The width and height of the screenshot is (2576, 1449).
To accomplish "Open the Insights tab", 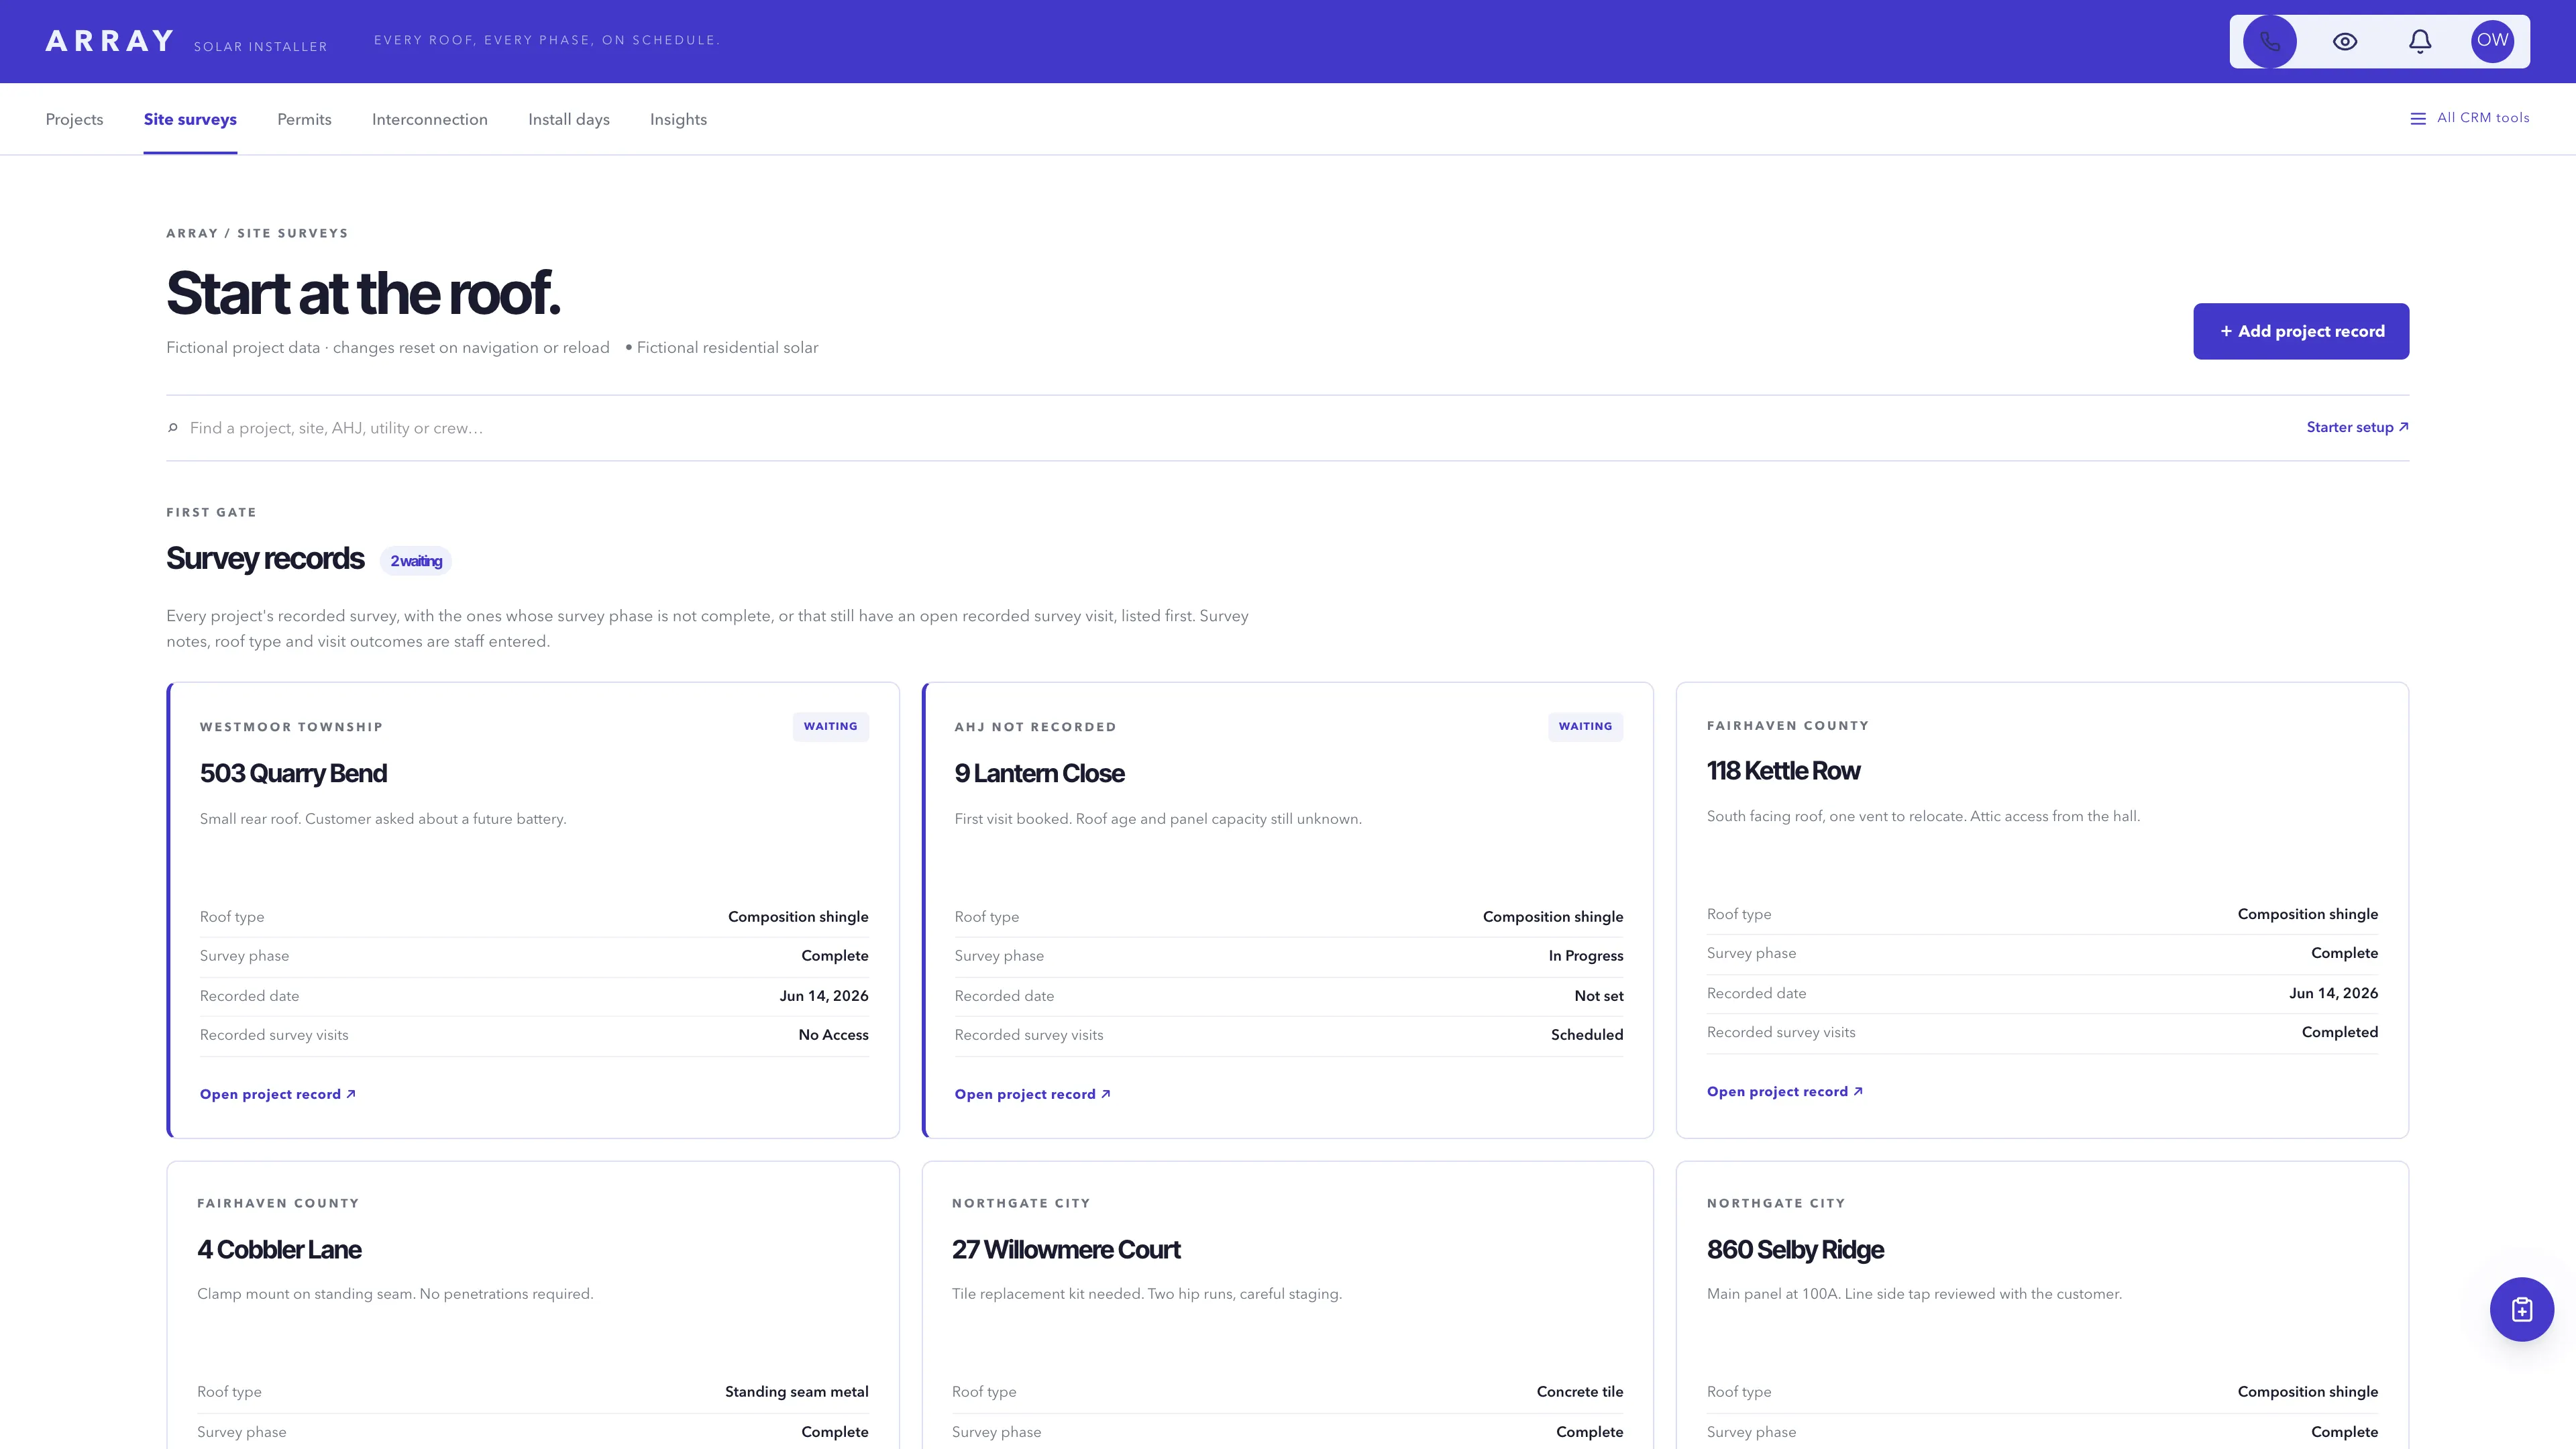I will [678, 119].
